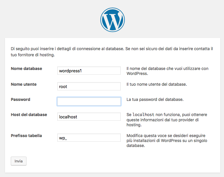Focus the Prefisso tabella field containing wp_
The height and width of the screenshot is (177, 224).
(89, 138)
